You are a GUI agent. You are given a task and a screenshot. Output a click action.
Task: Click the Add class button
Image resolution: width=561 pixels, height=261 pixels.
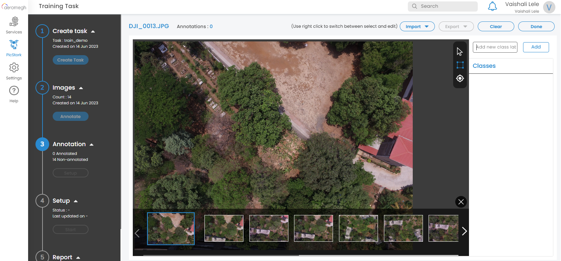coord(536,47)
